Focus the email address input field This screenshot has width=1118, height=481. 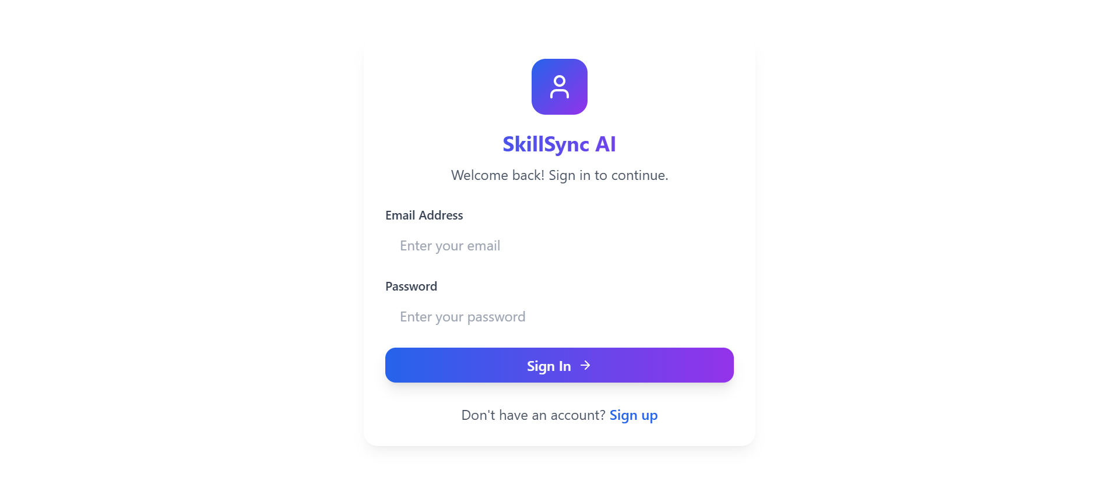[559, 246]
